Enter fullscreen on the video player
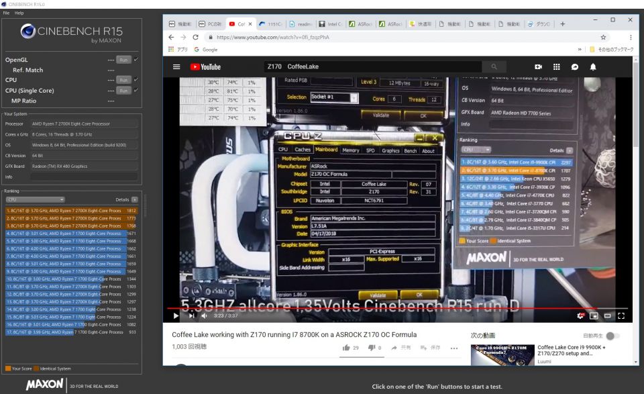The height and width of the screenshot is (394, 644). pyautogui.click(x=621, y=315)
